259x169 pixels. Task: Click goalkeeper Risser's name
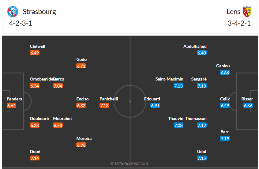[x=247, y=99]
